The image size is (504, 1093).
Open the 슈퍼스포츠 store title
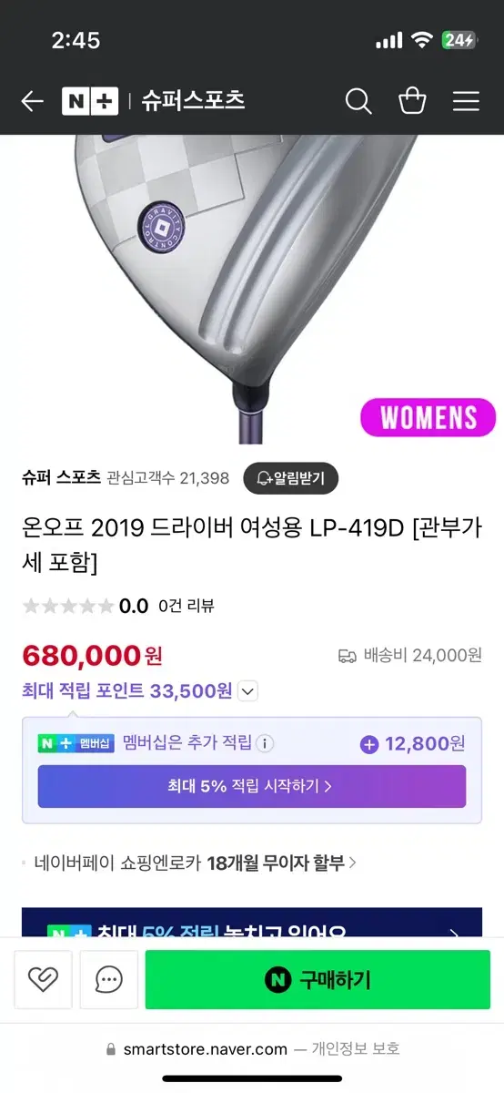pos(193,100)
